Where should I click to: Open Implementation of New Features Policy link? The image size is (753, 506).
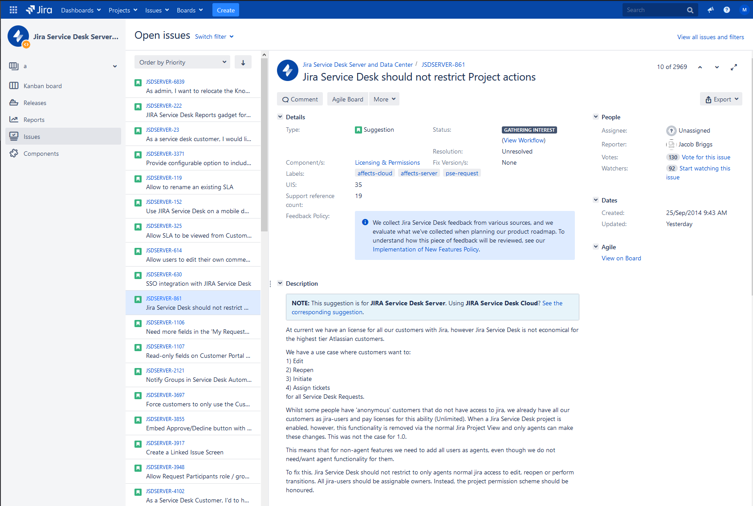point(426,249)
